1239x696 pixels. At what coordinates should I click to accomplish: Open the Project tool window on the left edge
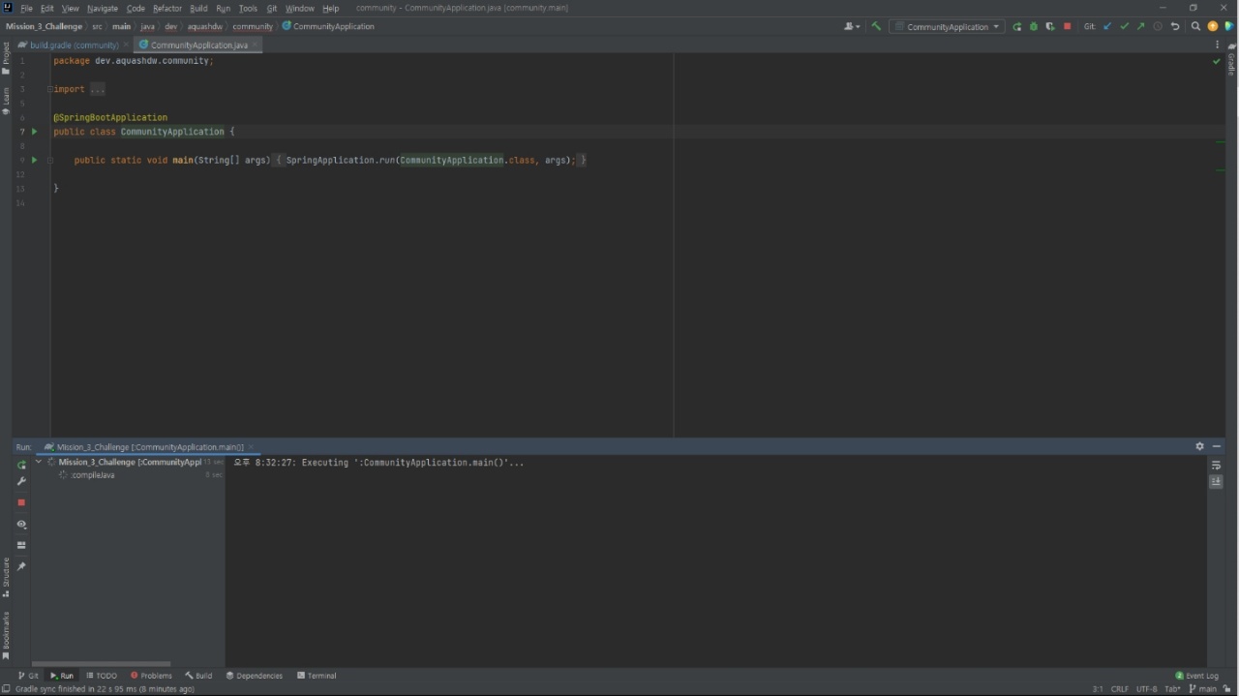pyautogui.click(x=6, y=58)
